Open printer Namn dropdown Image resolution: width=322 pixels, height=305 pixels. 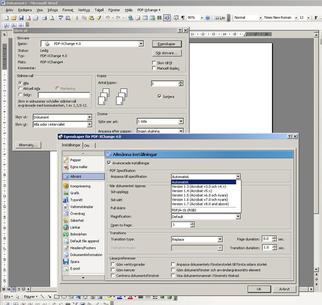point(141,44)
